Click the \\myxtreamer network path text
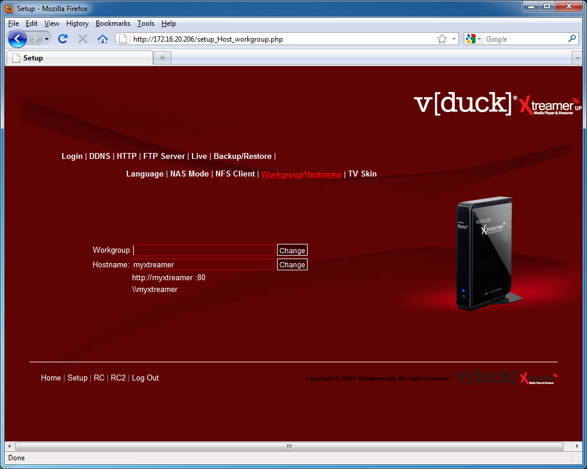This screenshot has height=469, width=587. 154,289
